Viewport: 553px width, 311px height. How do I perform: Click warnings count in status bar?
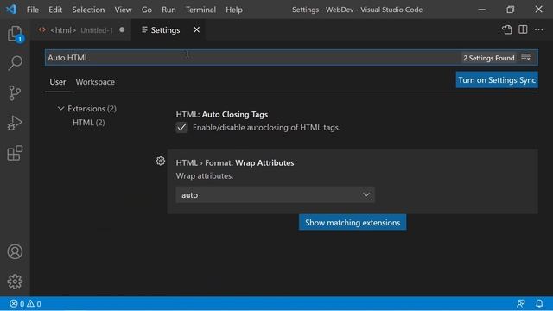[x=35, y=303]
